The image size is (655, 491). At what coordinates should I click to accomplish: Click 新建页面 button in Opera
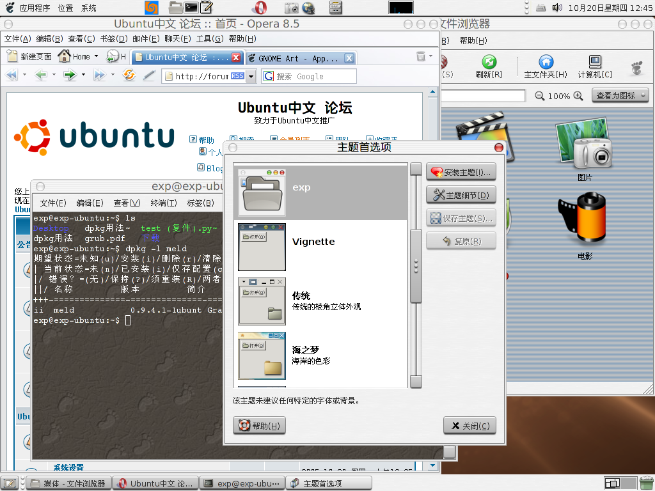click(29, 56)
